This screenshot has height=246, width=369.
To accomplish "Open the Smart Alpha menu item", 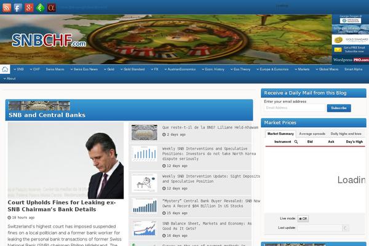I will click(353, 69).
